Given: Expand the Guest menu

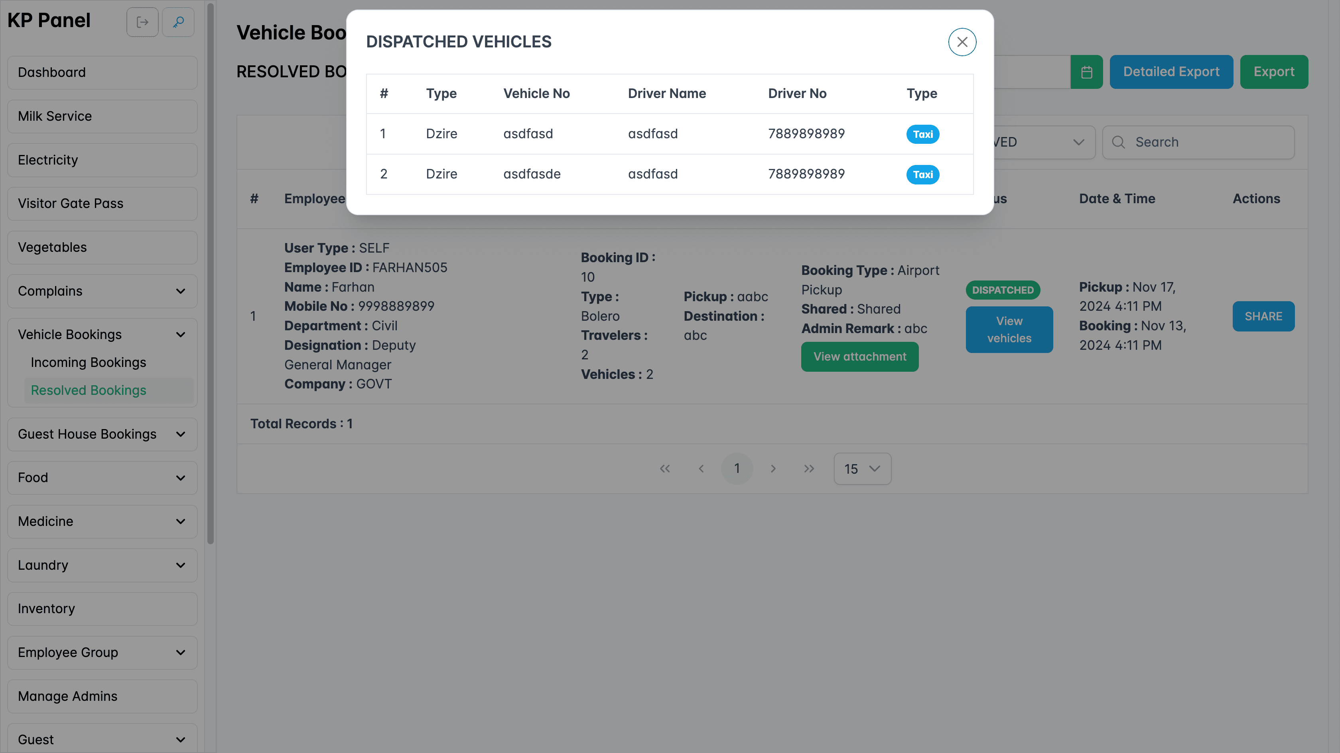Looking at the screenshot, I should point(102,738).
